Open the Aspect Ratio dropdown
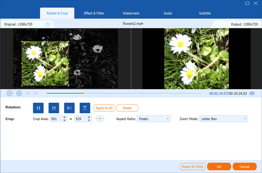This screenshot has width=262, height=173. coord(154,119)
